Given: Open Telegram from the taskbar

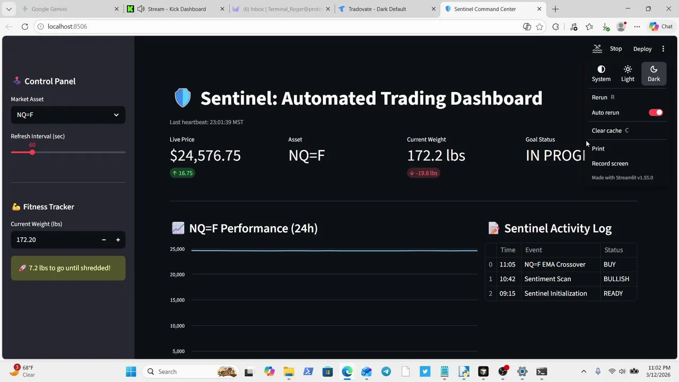Looking at the screenshot, I should pyautogui.click(x=386, y=371).
